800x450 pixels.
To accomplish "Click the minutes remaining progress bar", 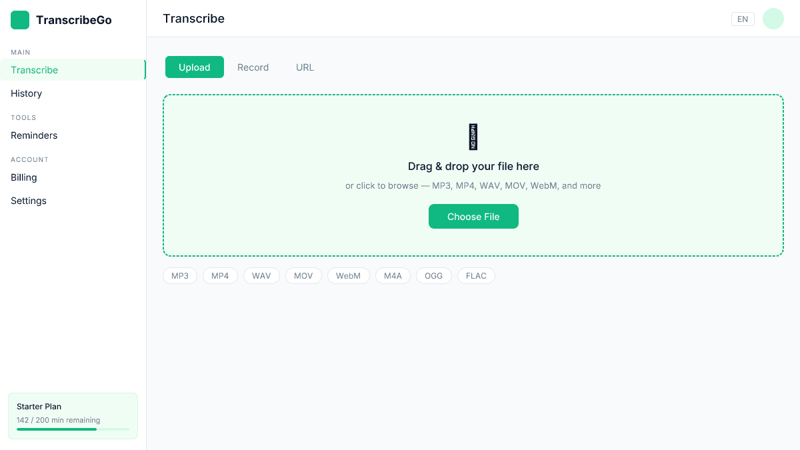I will click(x=73, y=429).
